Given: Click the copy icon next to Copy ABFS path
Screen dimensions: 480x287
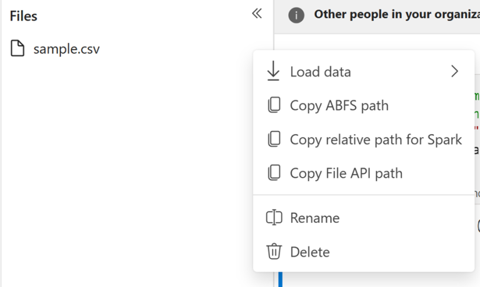Looking at the screenshot, I should 273,105.
